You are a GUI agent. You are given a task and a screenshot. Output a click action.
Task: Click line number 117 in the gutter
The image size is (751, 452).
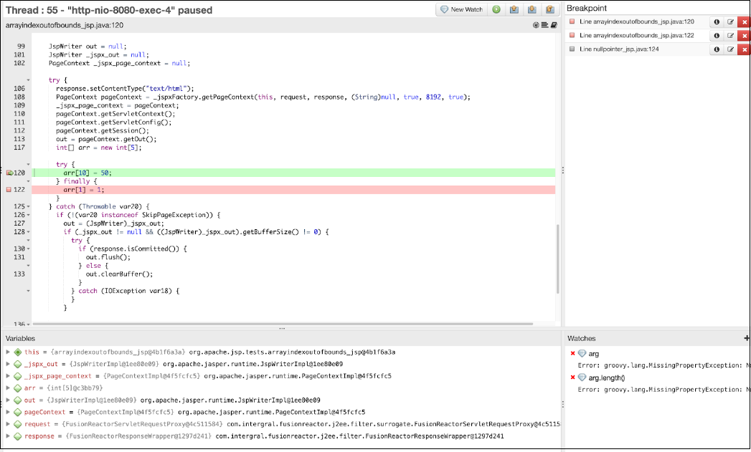pos(19,148)
